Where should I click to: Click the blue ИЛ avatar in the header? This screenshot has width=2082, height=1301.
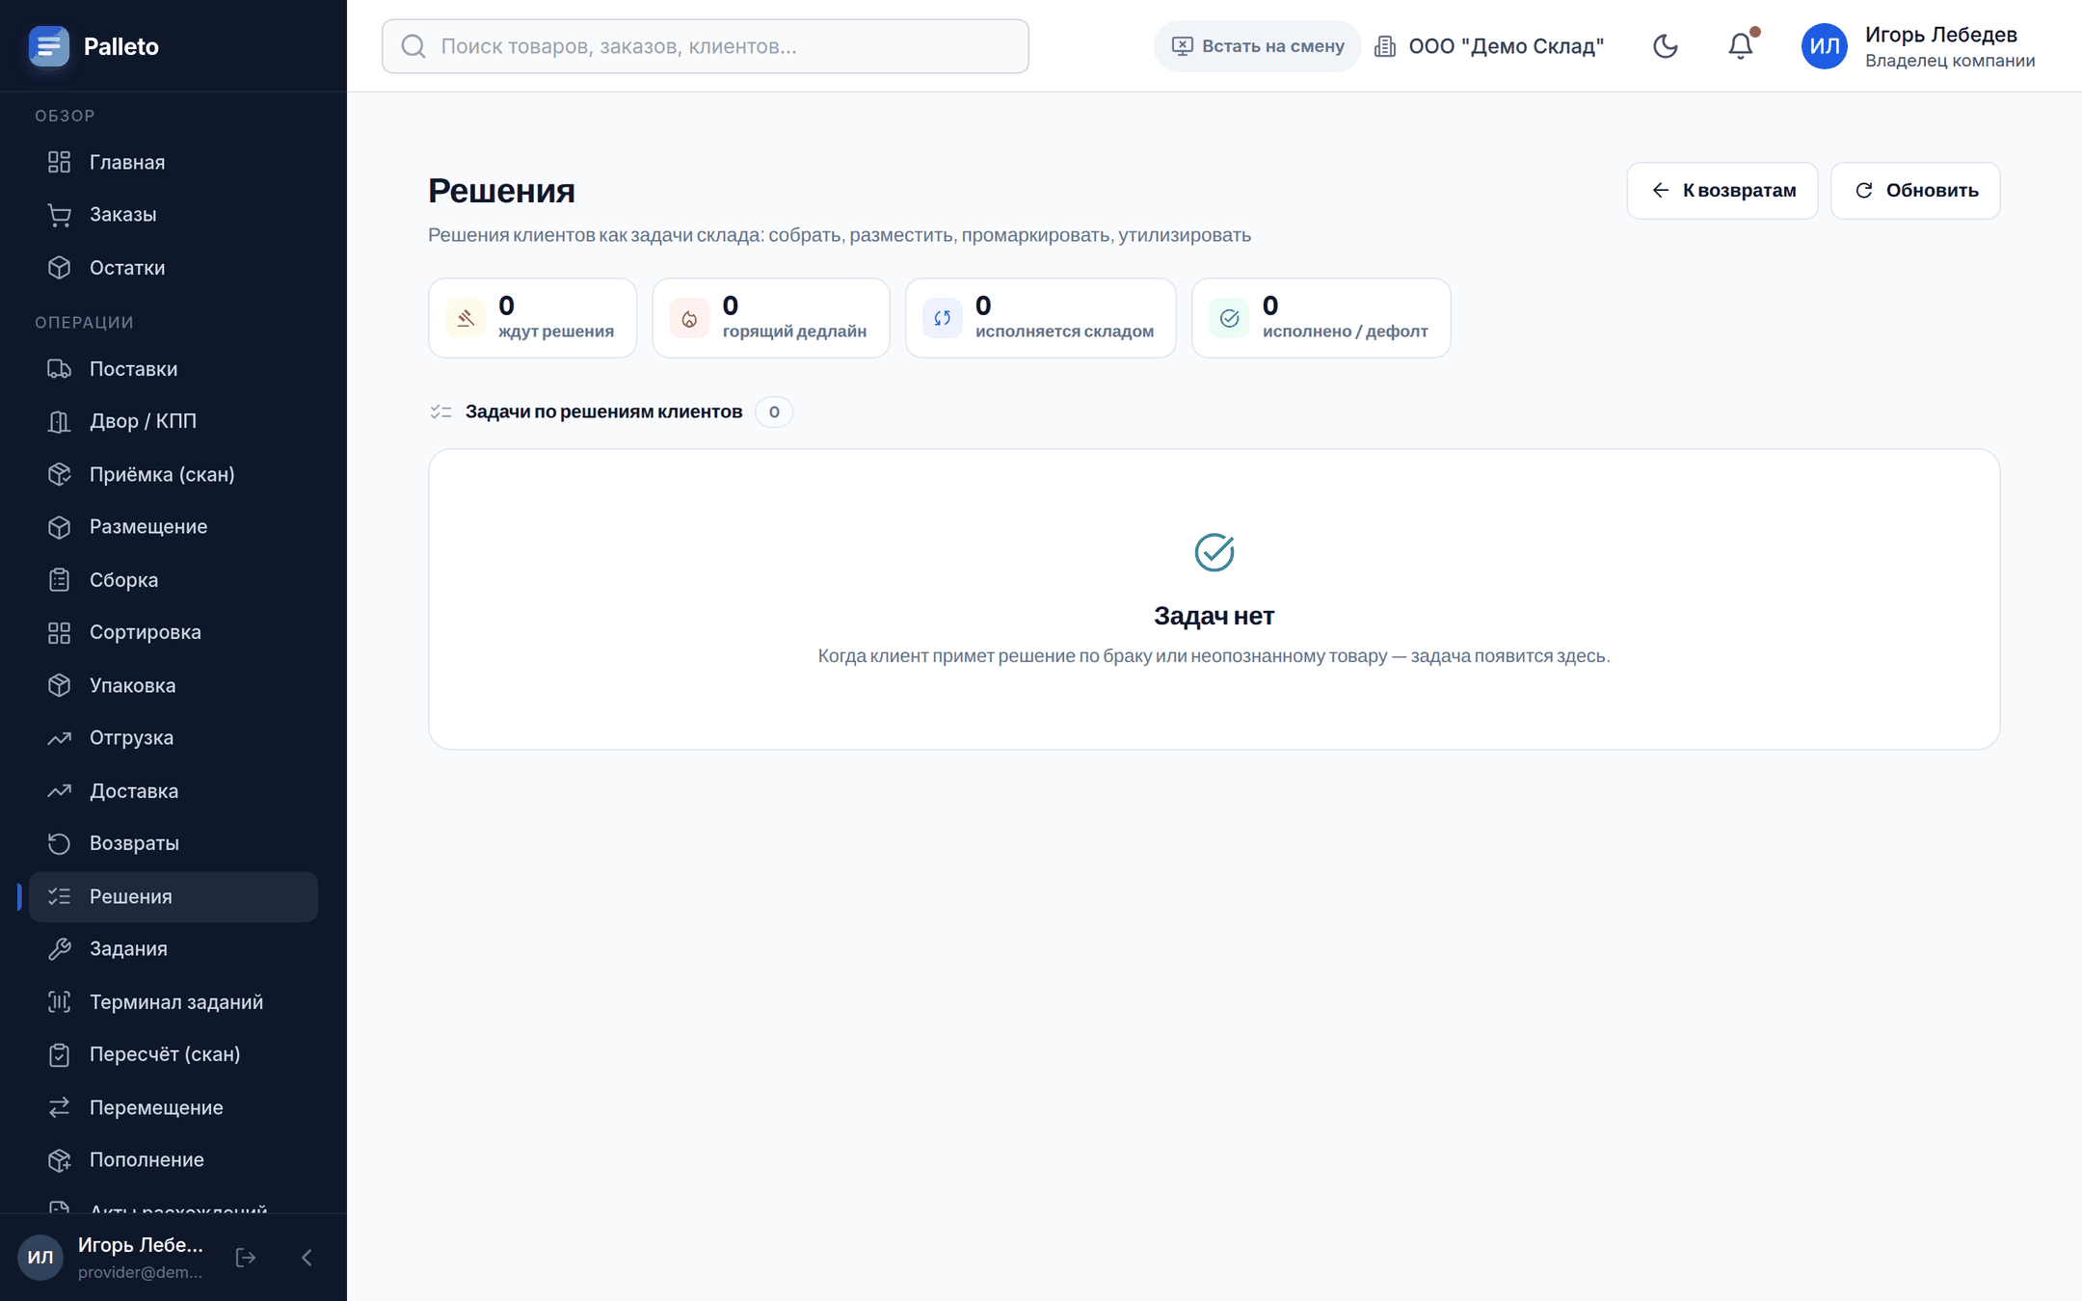[1825, 46]
